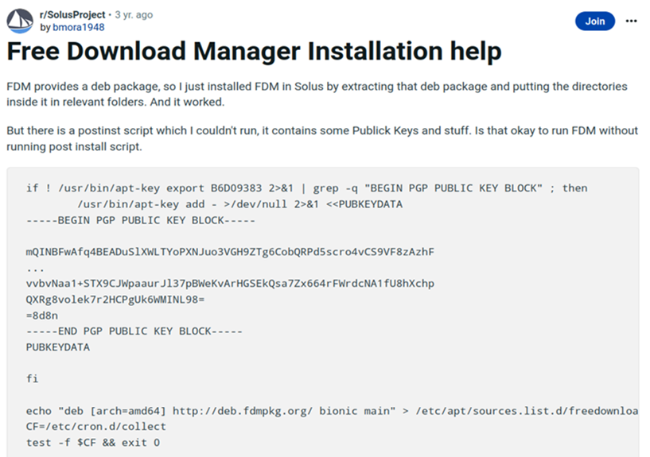Click the paragraph starting 'But there is a postinst script'
The image size is (650, 457).
[317, 139]
